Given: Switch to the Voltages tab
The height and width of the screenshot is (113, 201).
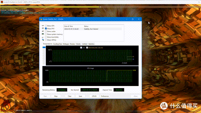Looking at the screenshot, I should tap(66, 44).
